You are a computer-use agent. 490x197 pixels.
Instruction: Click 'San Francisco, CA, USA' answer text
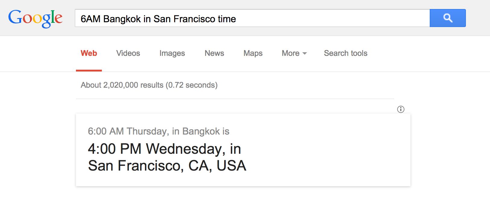click(x=167, y=165)
